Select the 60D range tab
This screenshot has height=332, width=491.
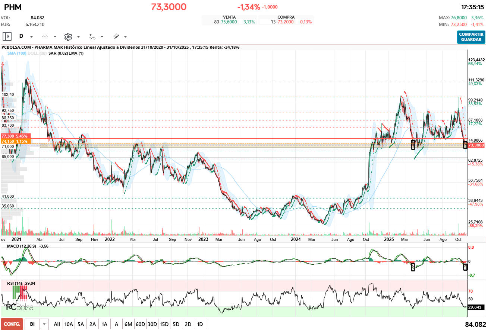pos(140,324)
